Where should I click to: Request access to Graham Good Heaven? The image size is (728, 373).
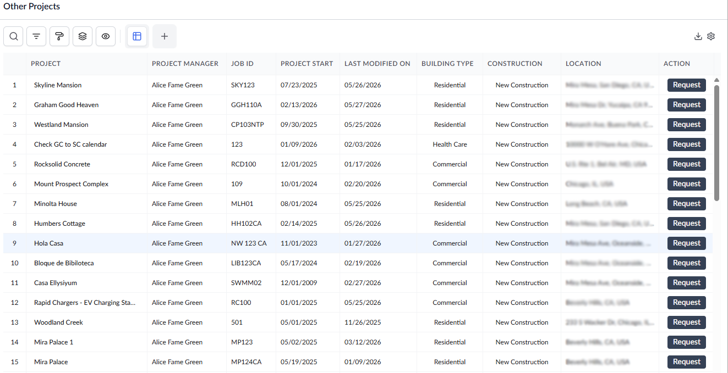pos(687,105)
